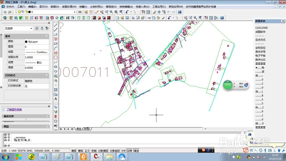Click the 厚度 0.0000 value field
The height and width of the screenshot is (161, 286).
[37, 68]
